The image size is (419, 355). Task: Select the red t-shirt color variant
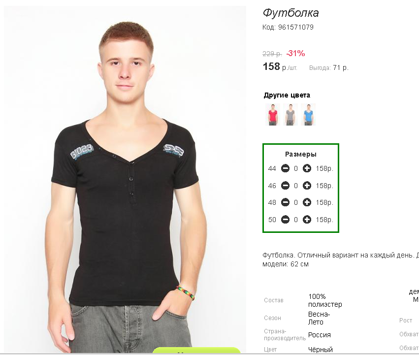pos(273,114)
